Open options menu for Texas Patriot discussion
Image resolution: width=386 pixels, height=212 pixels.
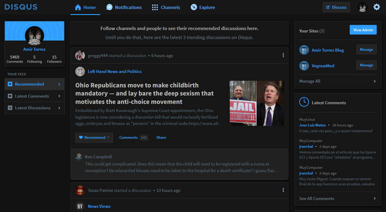point(283,190)
